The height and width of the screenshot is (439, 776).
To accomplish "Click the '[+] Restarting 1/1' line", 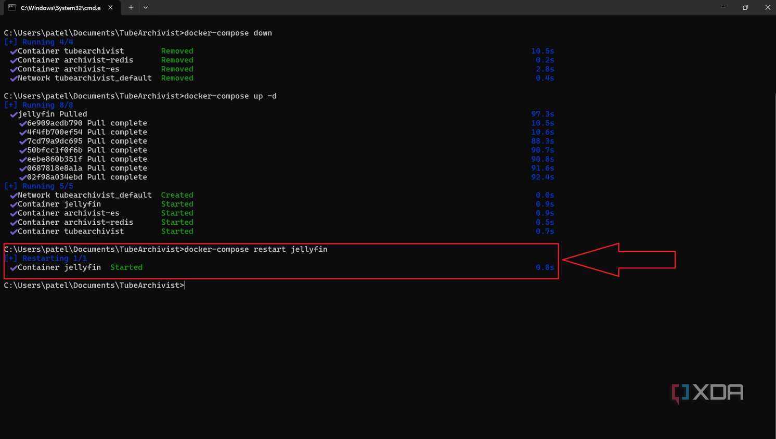I will (x=45, y=259).
